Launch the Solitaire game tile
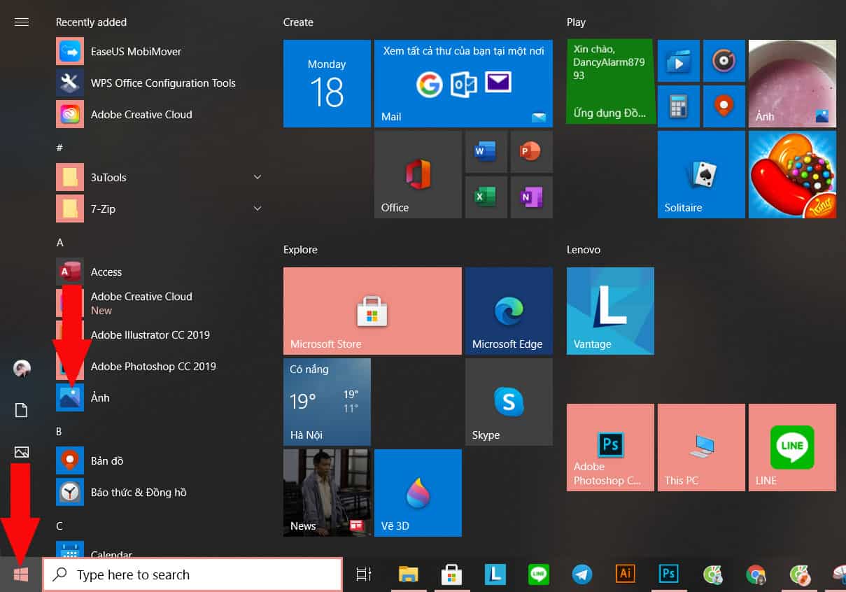The image size is (846, 592). click(x=701, y=174)
